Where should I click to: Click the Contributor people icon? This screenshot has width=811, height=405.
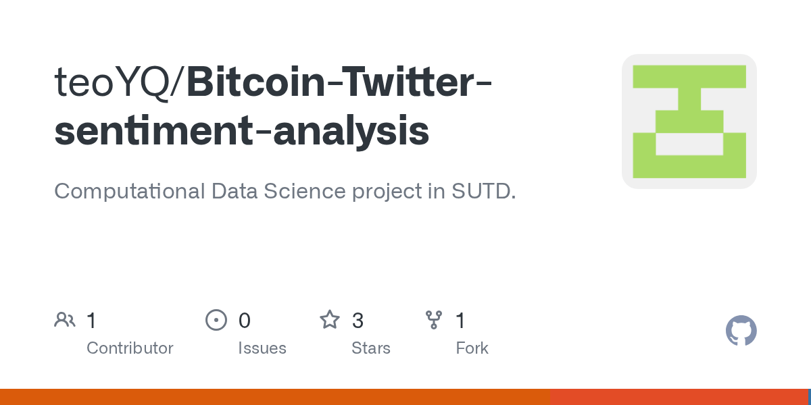click(65, 320)
